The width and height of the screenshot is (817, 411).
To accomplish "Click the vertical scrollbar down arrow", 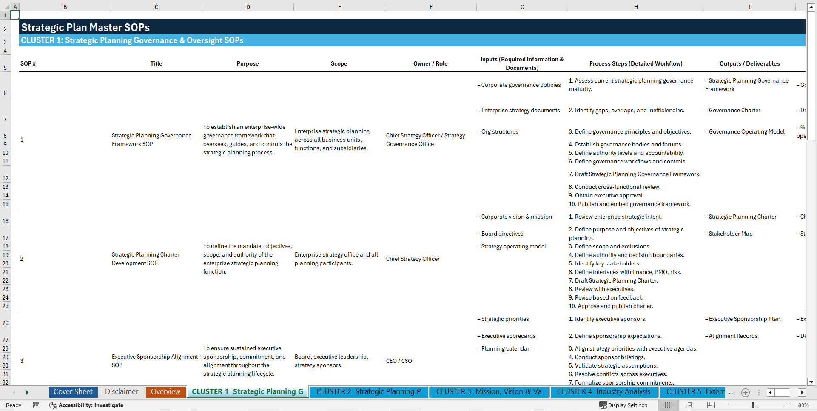I will point(812,382).
